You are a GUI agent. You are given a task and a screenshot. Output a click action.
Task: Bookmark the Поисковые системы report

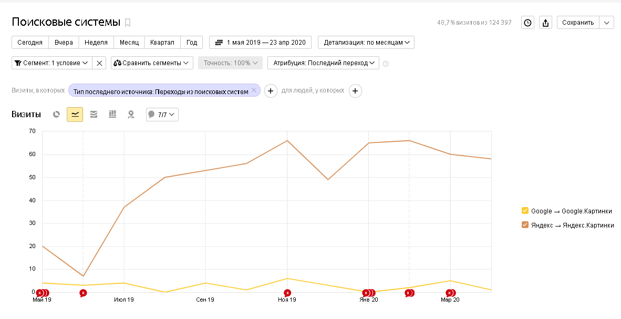point(128,23)
